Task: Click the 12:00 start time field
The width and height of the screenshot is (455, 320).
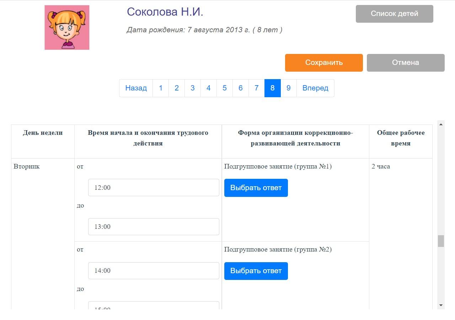Action: [x=154, y=187]
